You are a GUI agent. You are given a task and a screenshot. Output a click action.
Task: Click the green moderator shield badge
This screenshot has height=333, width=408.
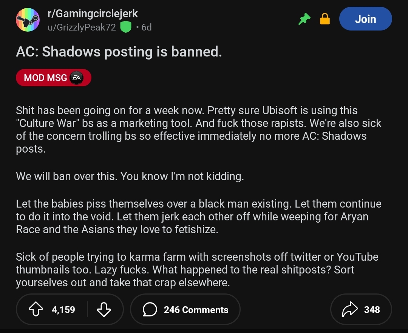126,27
